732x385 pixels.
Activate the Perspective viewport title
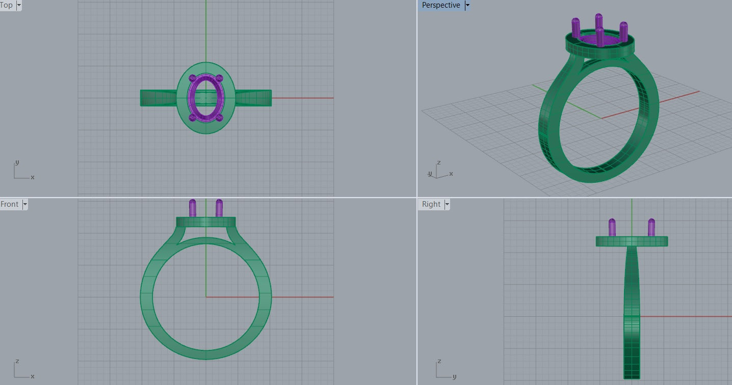pos(441,6)
